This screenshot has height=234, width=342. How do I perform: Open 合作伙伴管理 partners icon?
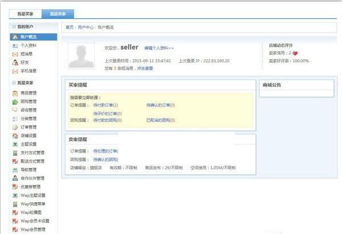point(15,178)
